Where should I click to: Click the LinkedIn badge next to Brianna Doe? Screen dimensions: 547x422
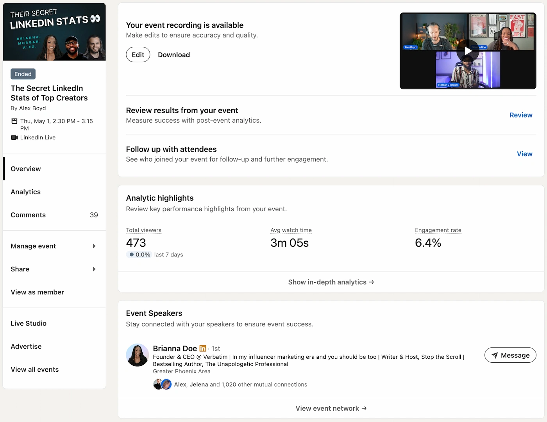click(x=203, y=348)
